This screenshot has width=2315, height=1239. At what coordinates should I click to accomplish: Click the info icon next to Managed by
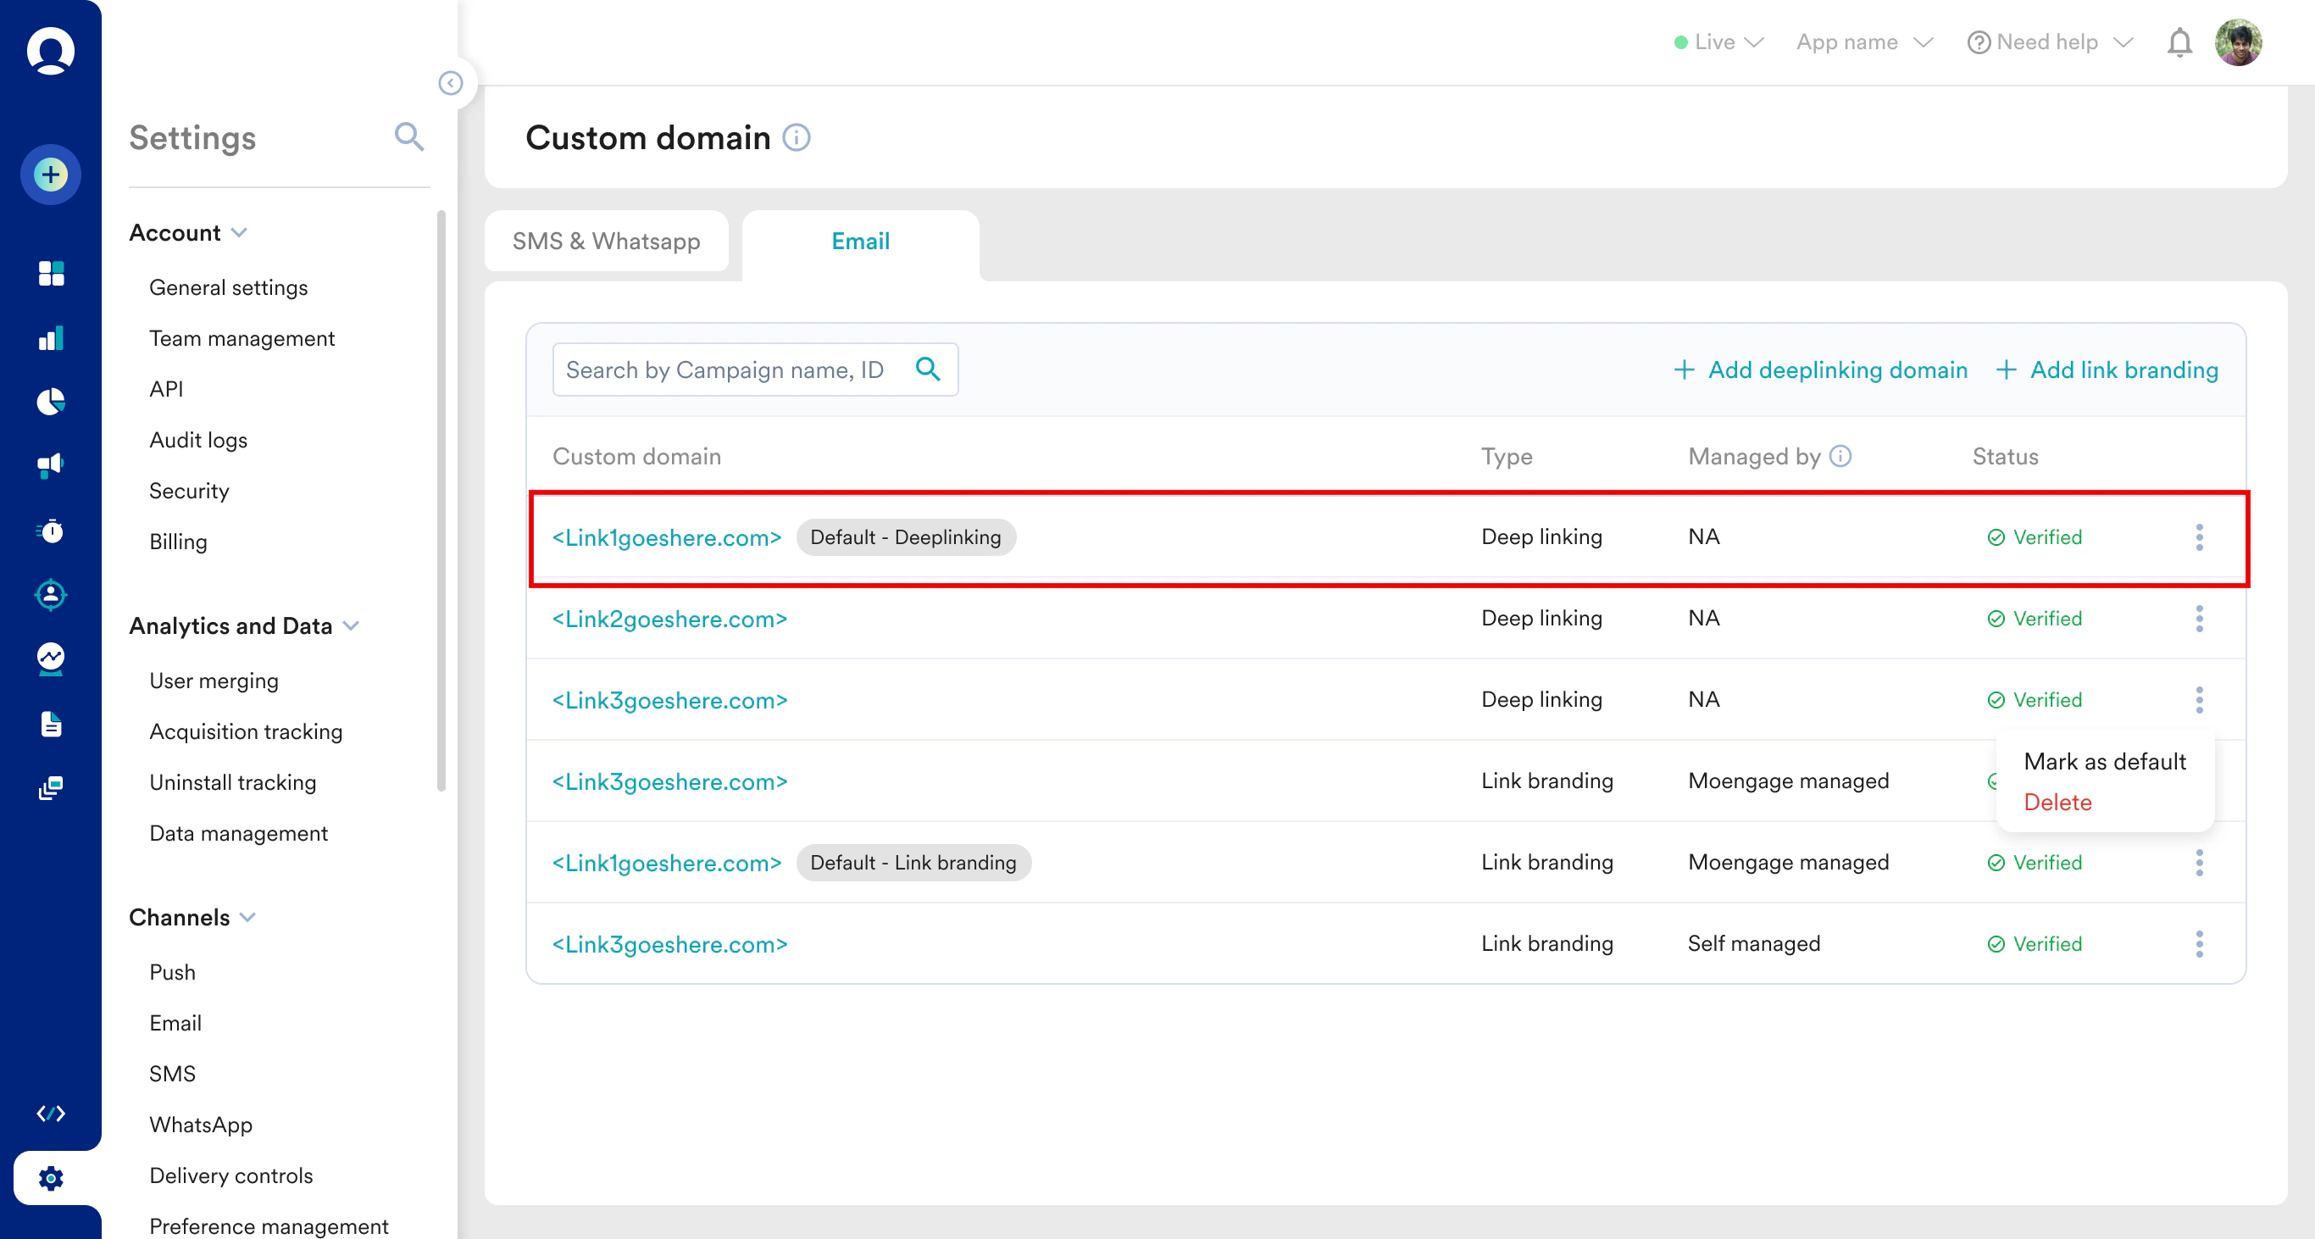pos(1840,457)
